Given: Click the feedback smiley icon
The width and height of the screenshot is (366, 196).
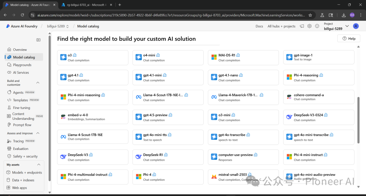Looking at the screenshot, I should coord(317,26).
